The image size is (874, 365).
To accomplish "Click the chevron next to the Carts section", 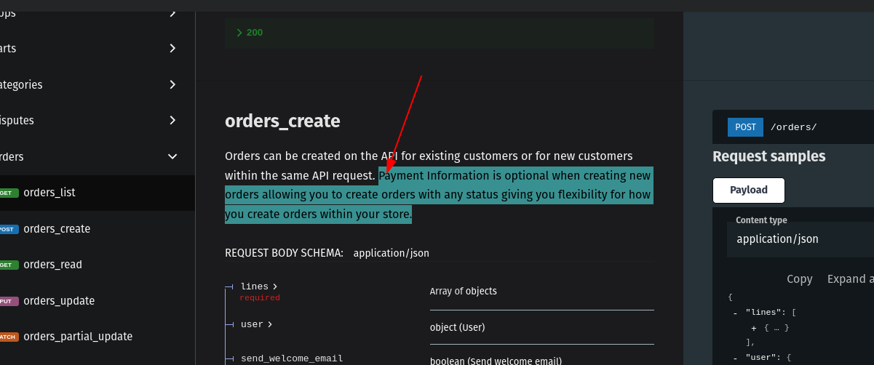I will [x=172, y=49].
